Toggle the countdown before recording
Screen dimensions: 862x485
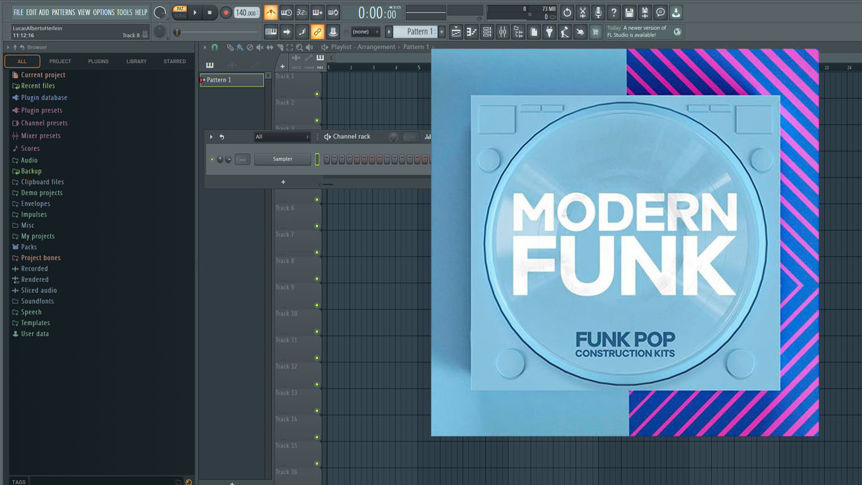tap(302, 13)
